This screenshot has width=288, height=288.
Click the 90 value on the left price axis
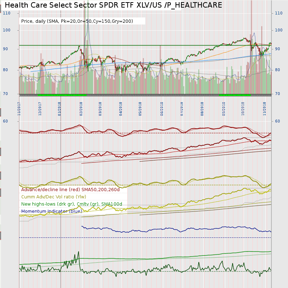point(5,49)
